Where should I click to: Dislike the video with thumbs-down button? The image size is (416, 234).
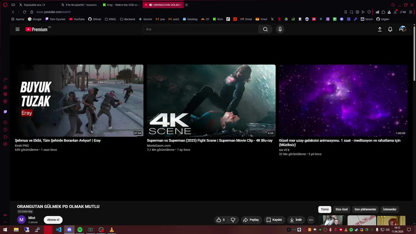(233, 220)
